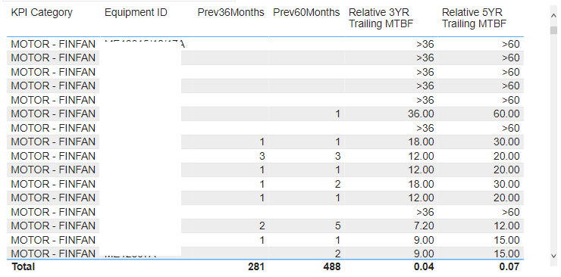
Task: Select the 36.00 cell in 3YR MTBF column
Action: (x=421, y=114)
